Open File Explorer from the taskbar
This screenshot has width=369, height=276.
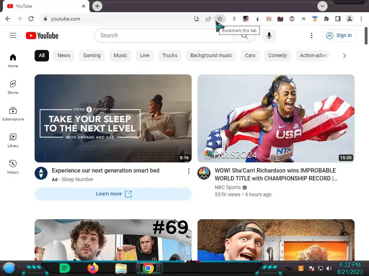tap(121, 268)
